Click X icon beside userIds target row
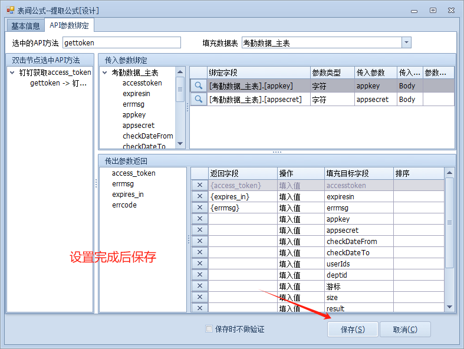Screen dimensions: 464x349 [x=199, y=264]
